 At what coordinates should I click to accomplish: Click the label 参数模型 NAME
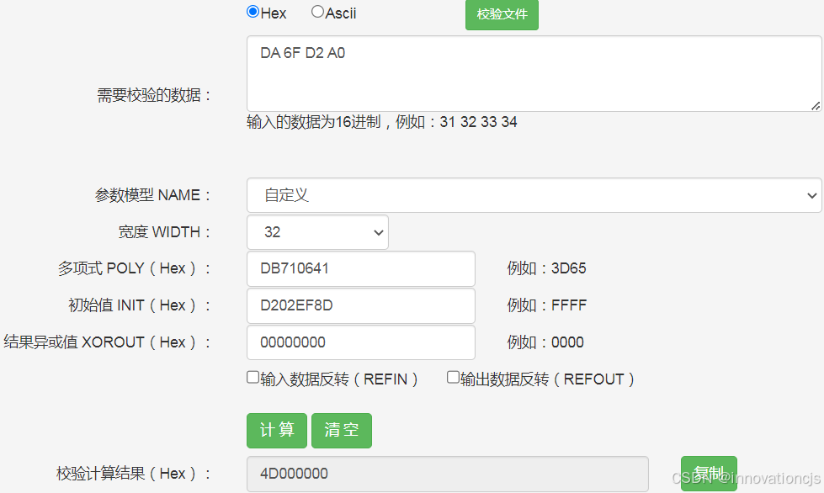[153, 195]
